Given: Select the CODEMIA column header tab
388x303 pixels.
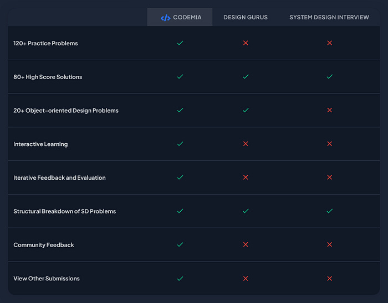Looking at the screenshot, I should click(x=180, y=17).
